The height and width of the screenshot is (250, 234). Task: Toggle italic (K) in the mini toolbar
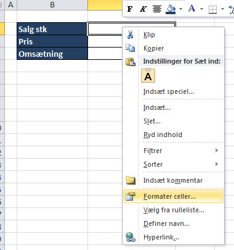tap(143, 9)
